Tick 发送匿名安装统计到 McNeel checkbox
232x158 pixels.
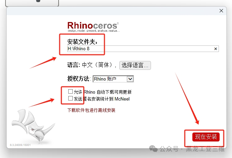(x=70, y=98)
